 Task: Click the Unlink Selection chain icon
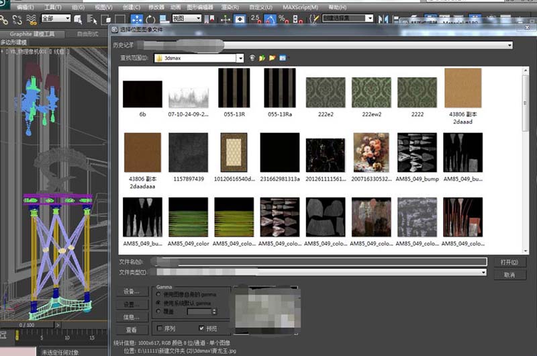click(17, 19)
